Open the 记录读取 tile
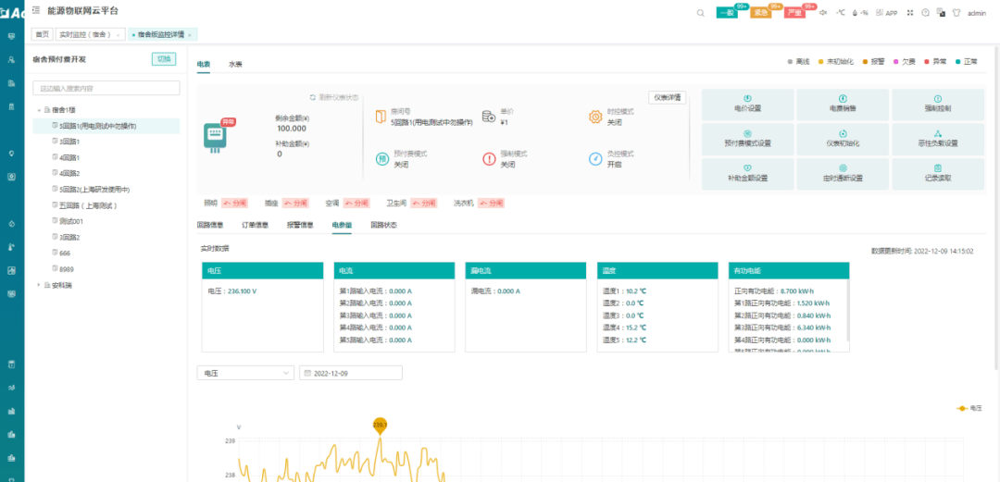Image resolution: width=1000 pixels, height=482 pixels. click(x=937, y=174)
